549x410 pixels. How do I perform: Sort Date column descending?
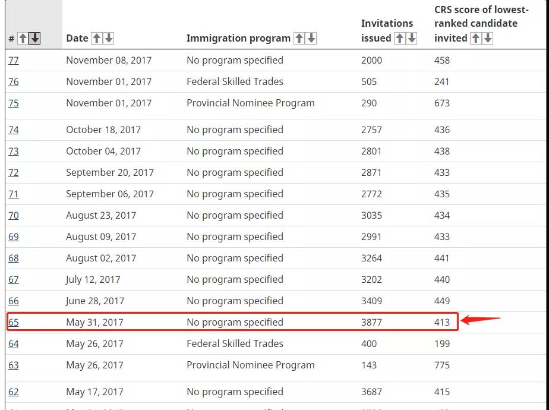click(x=109, y=39)
